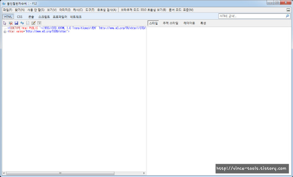The height and width of the screenshot is (177, 293).
Task: Switch to the 스크립트 tab
Action: (x=44, y=17)
